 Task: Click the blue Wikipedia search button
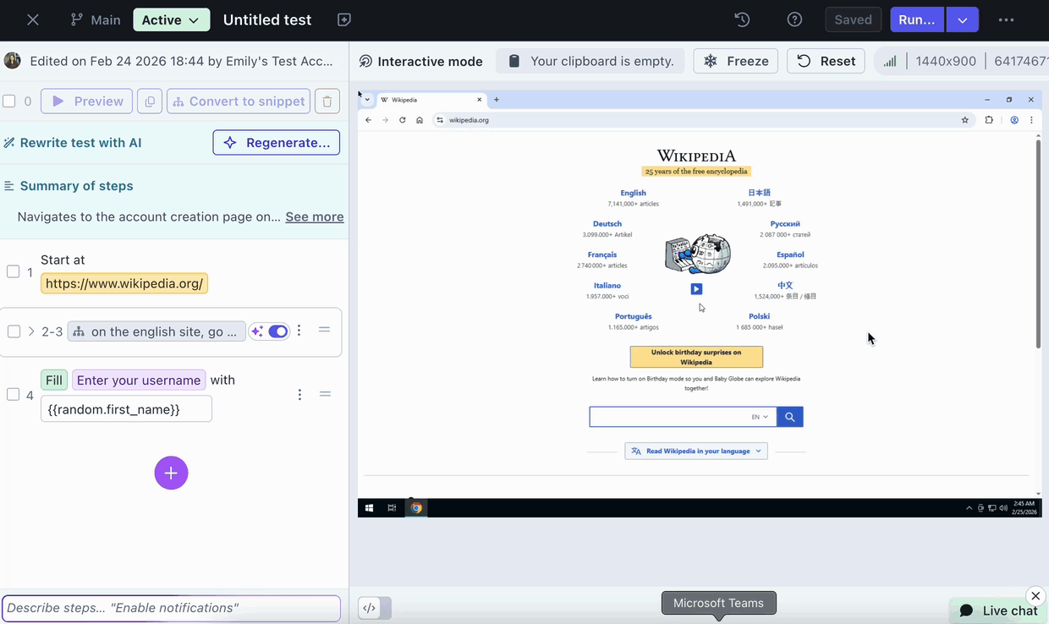[789, 417]
